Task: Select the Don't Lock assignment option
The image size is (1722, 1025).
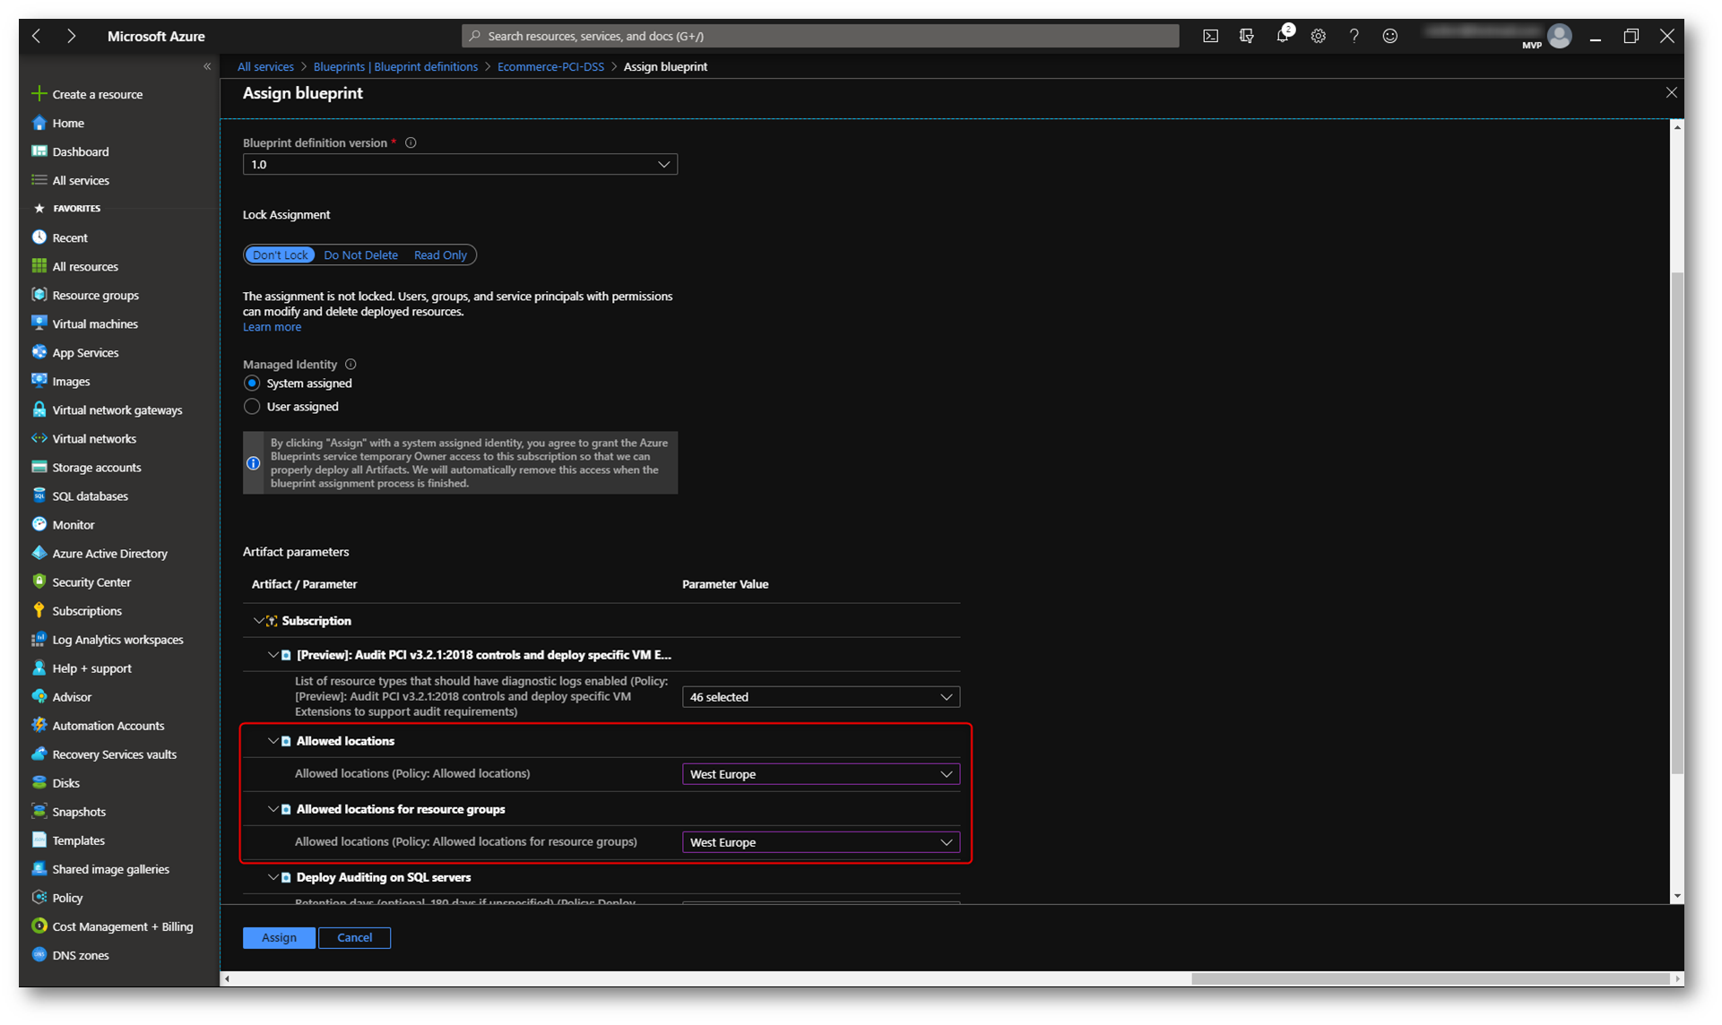Action: click(x=280, y=254)
